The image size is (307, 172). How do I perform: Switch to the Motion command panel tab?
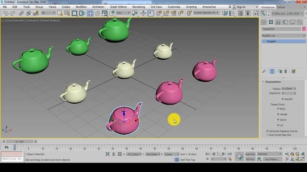pos(285,22)
